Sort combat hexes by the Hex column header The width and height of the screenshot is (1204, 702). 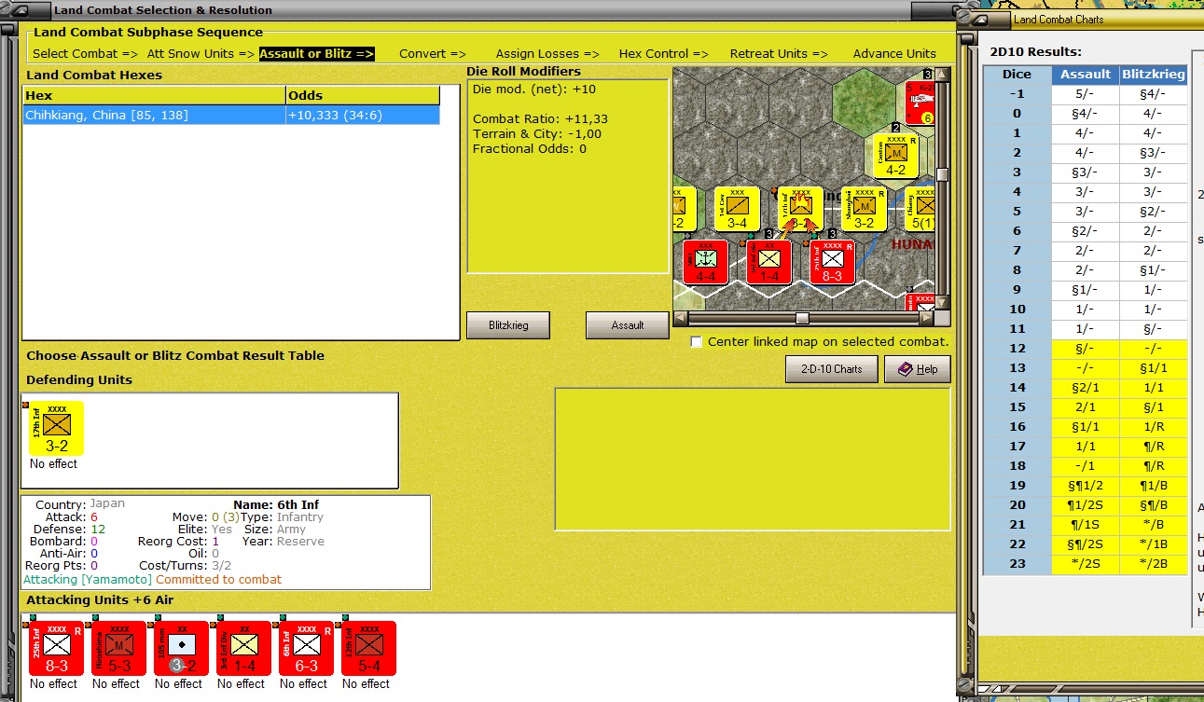[x=154, y=95]
